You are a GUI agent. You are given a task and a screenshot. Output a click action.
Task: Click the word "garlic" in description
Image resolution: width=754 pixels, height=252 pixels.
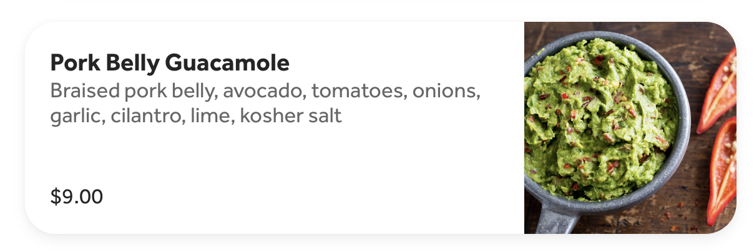[76, 116]
